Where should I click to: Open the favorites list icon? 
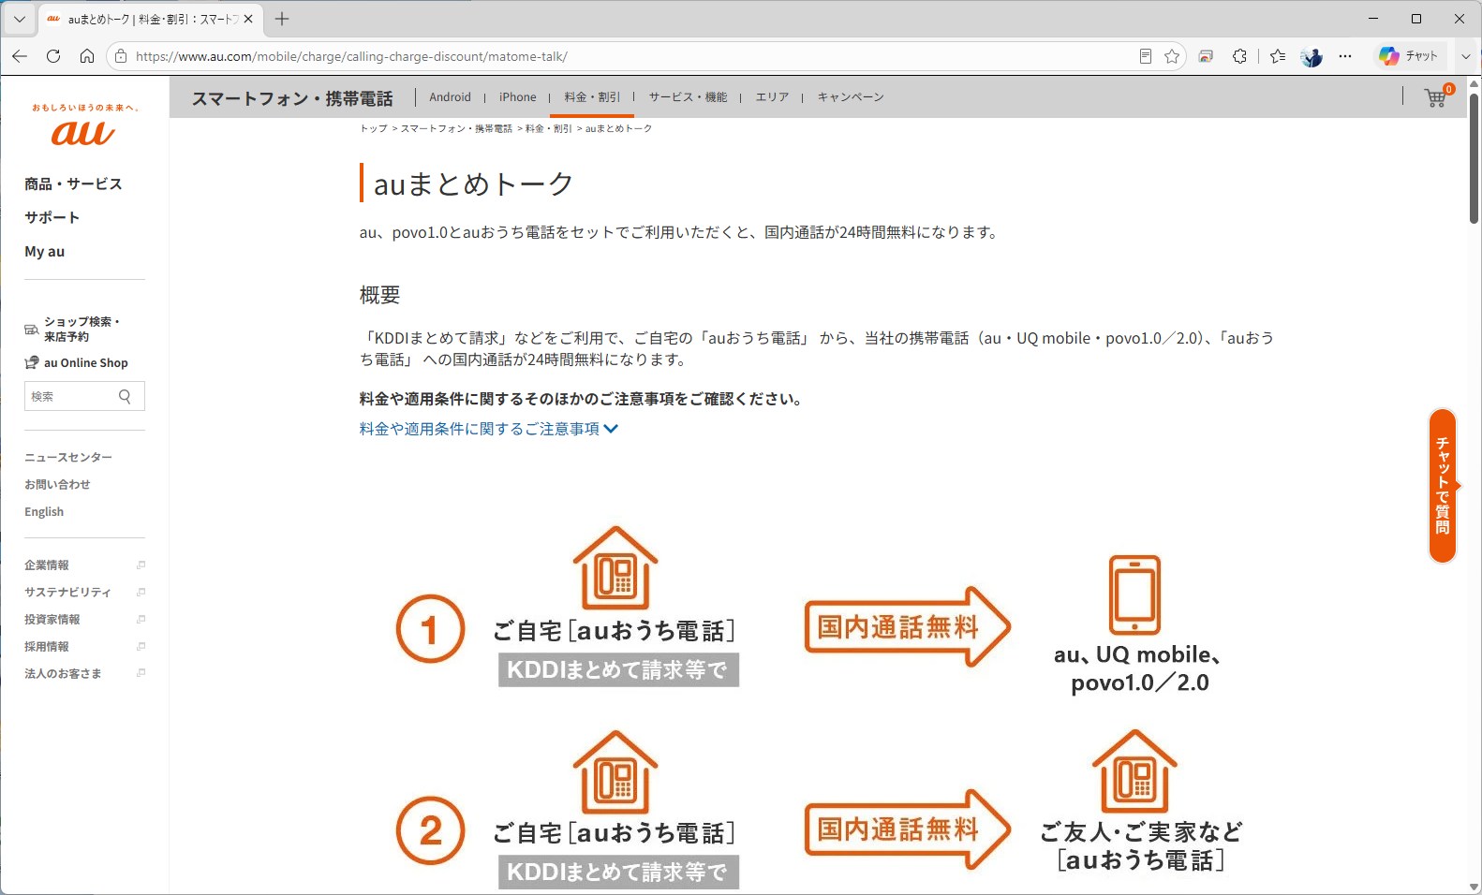pyautogui.click(x=1278, y=56)
